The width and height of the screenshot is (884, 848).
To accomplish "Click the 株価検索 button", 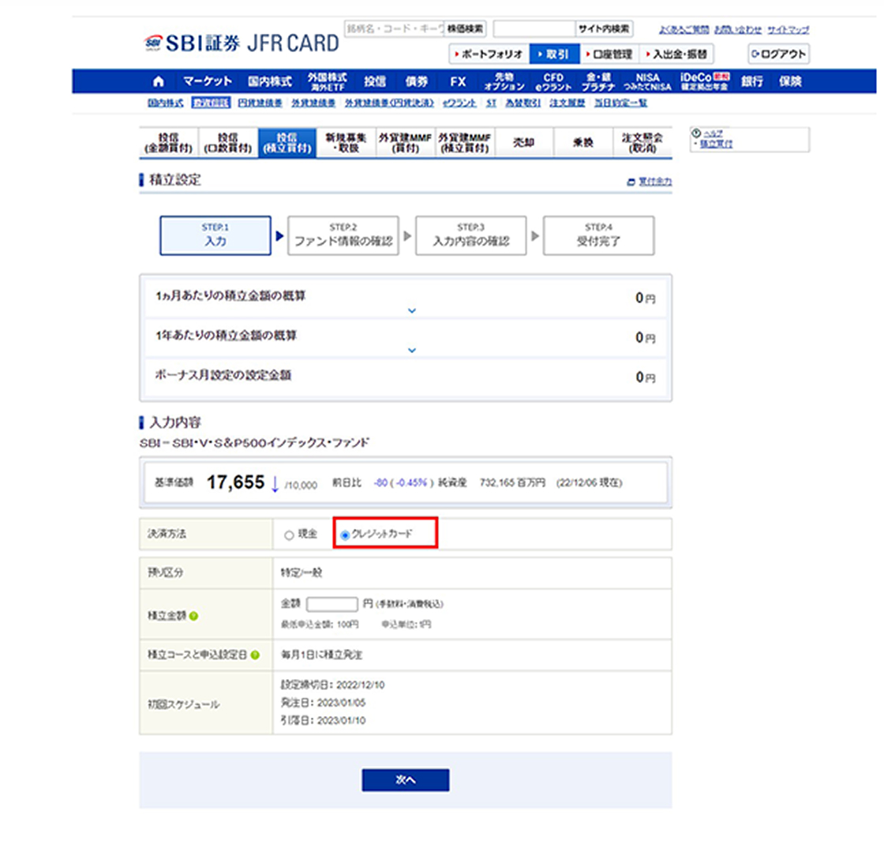I will click(x=465, y=28).
